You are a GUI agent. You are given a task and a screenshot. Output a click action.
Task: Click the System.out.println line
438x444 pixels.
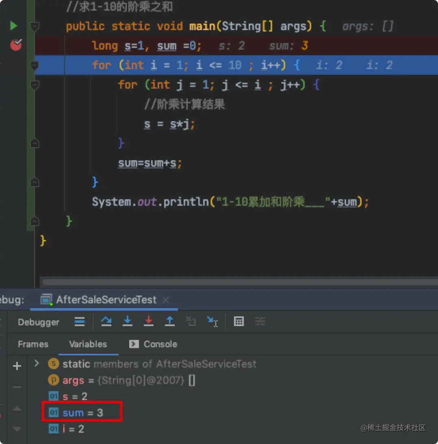coord(230,202)
